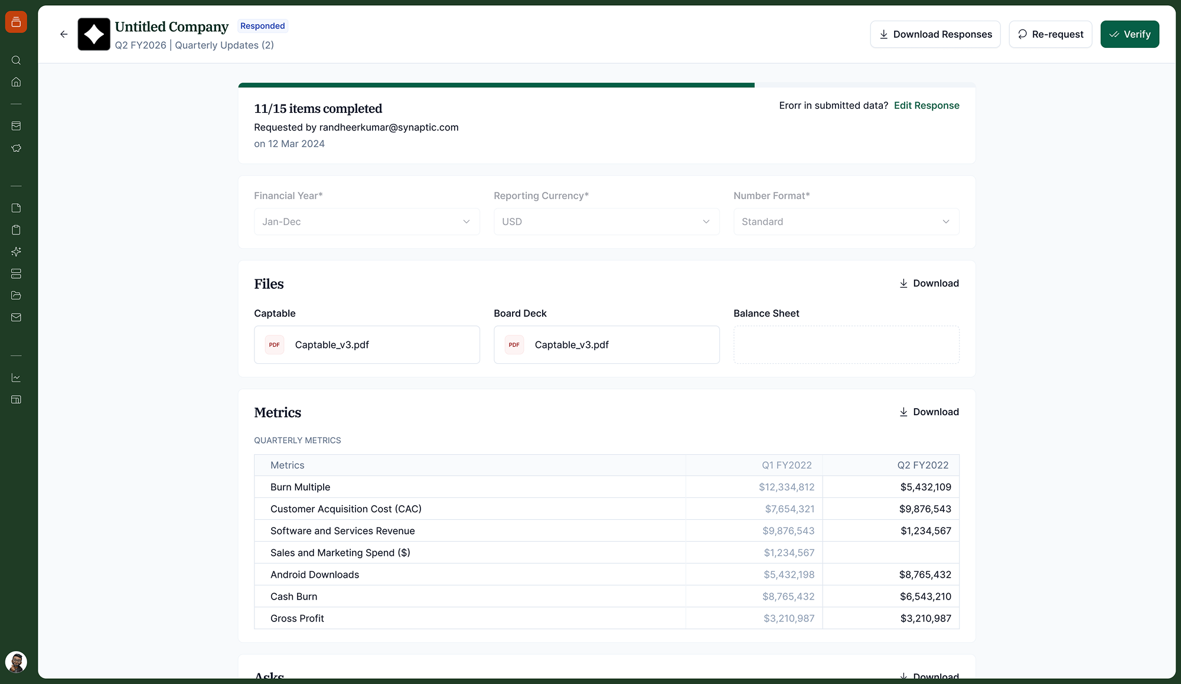Click Customer Acquisition Cost (CAC) row label
1181x684 pixels.
[346, 509]
